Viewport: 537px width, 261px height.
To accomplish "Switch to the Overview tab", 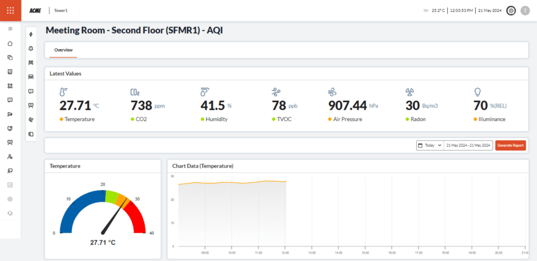I will 63,50.
